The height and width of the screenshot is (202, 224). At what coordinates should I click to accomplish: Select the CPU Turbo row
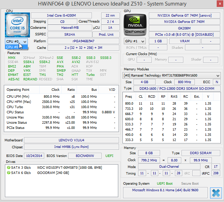click(x=61, y=107)
